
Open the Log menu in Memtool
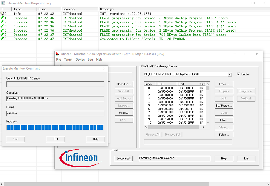[x=90, y=60]
